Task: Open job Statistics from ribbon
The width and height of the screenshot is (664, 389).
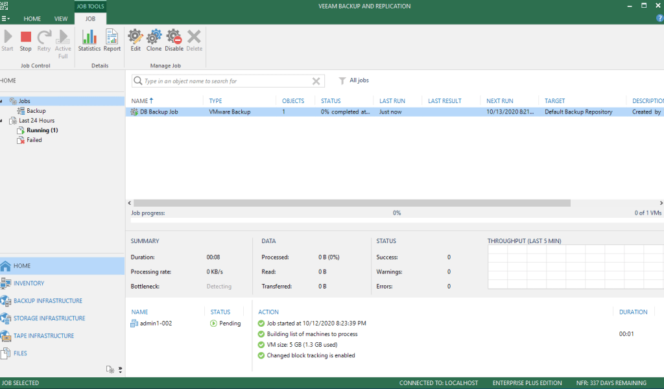Action: (89, 40)
